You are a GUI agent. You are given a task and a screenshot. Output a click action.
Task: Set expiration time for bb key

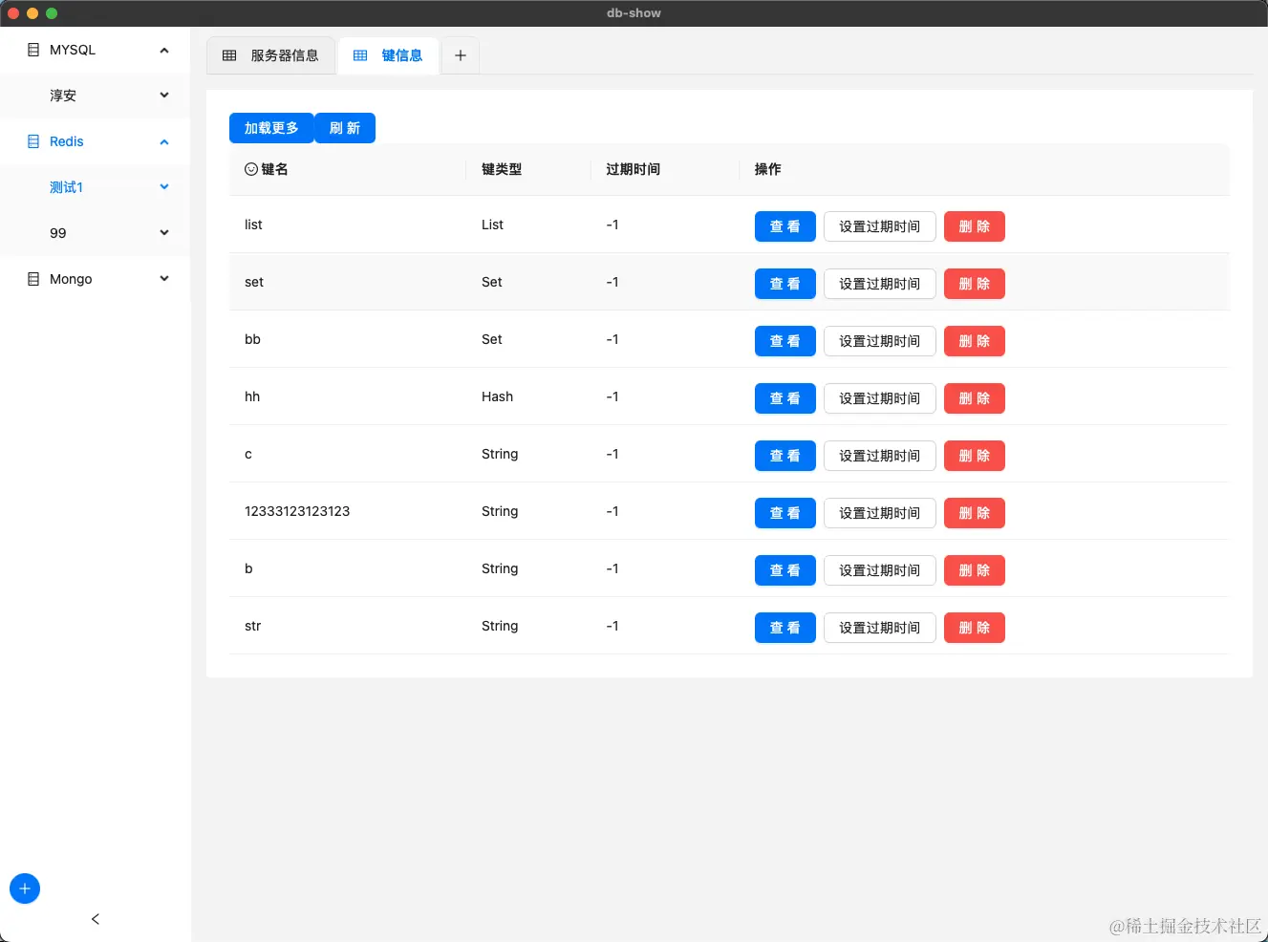click(880, 341)
